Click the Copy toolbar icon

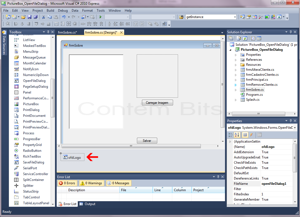49,17
